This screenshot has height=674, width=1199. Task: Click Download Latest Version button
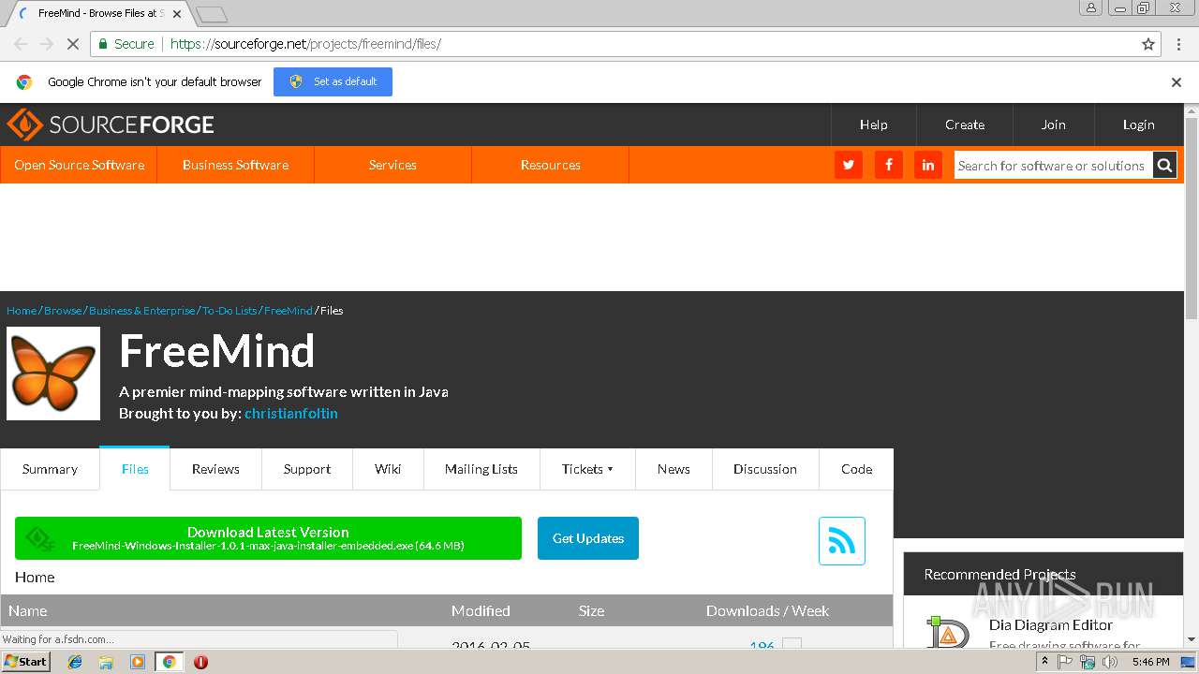point(268,538)
